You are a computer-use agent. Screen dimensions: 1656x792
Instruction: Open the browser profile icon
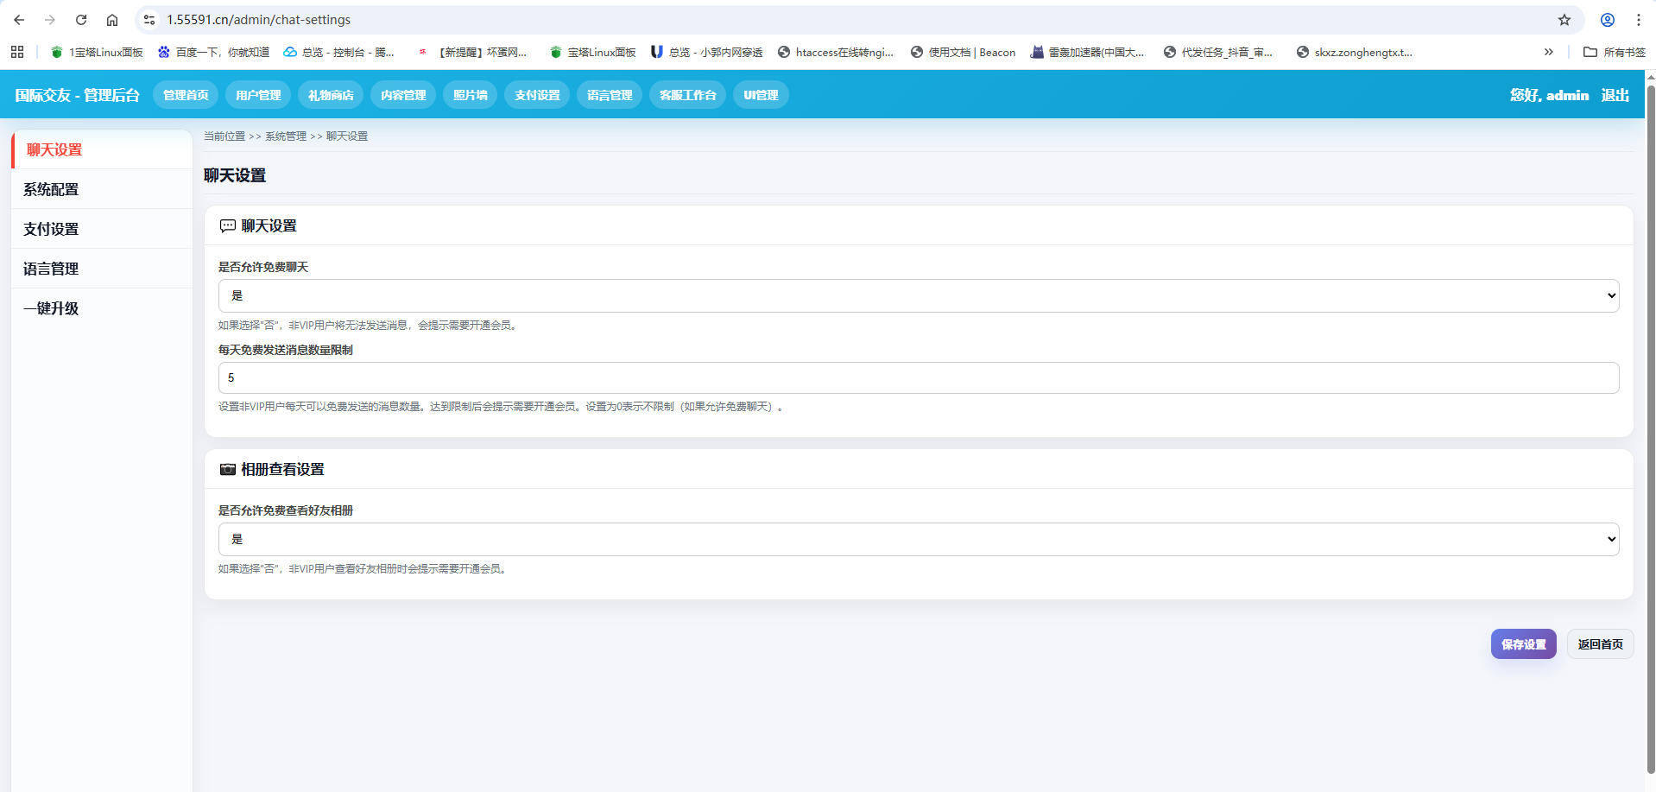pos(1607,20)
